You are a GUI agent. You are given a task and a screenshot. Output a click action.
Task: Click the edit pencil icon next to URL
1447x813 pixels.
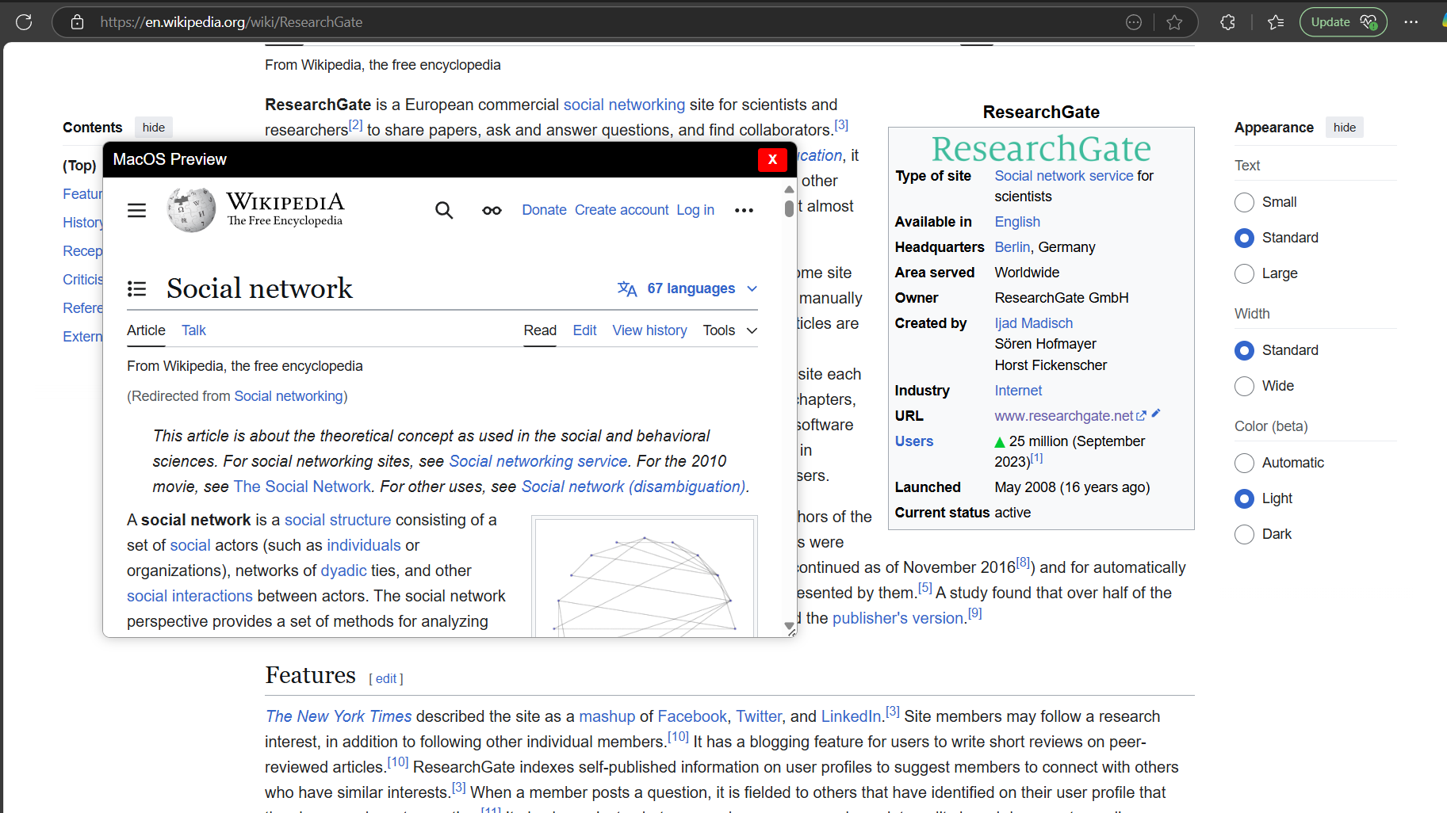tap(1156, 413)
